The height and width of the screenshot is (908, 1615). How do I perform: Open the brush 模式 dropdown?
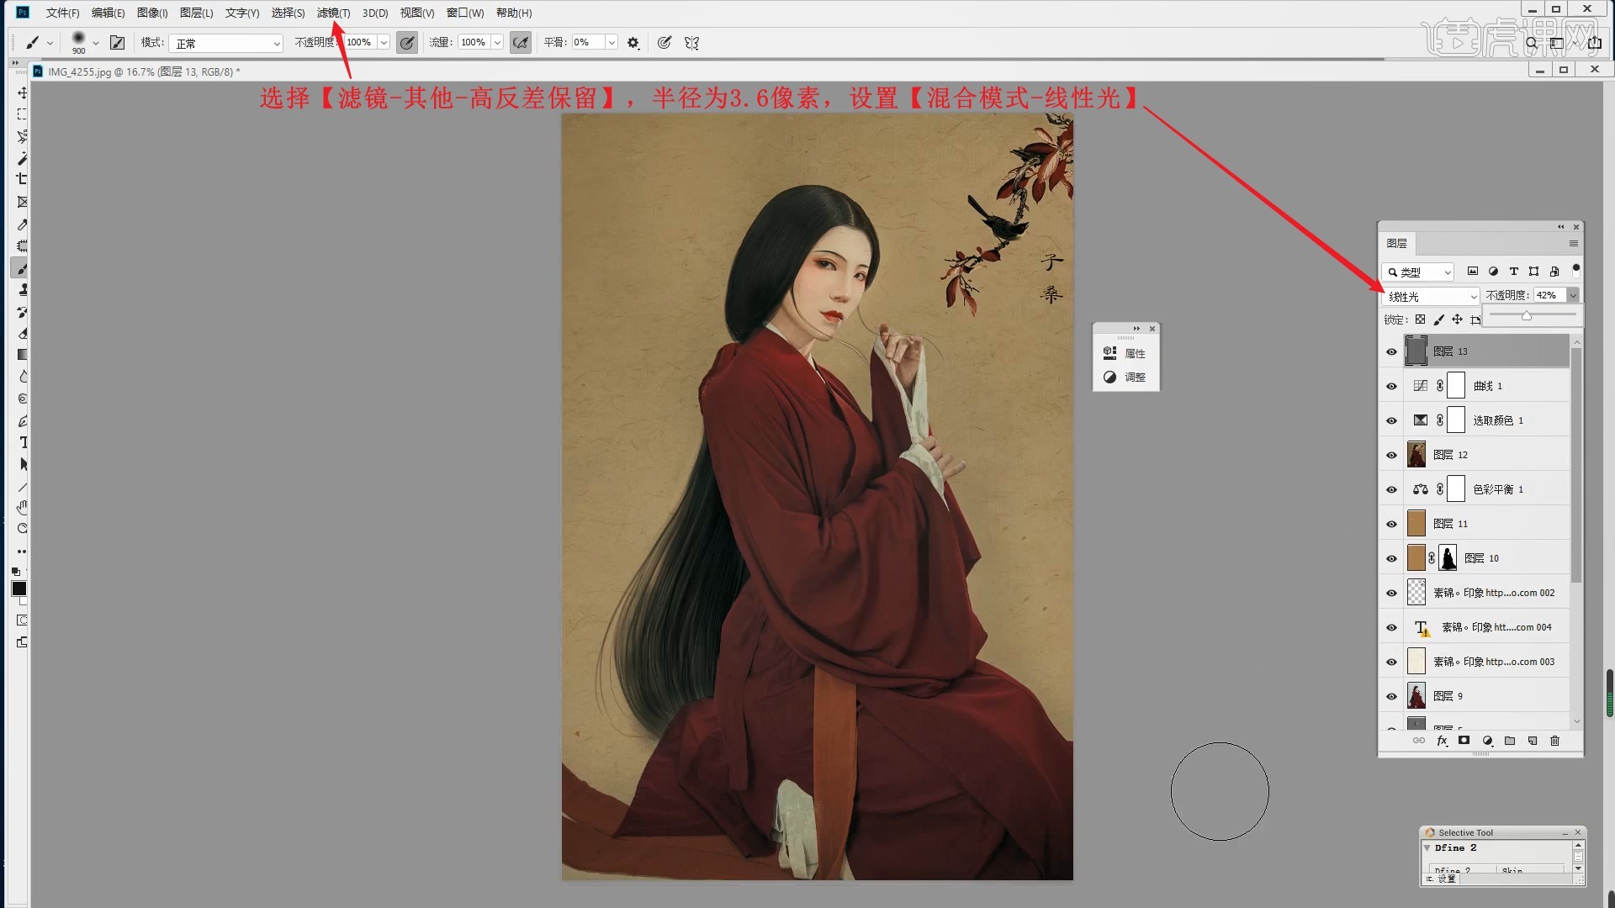[226, 43]
